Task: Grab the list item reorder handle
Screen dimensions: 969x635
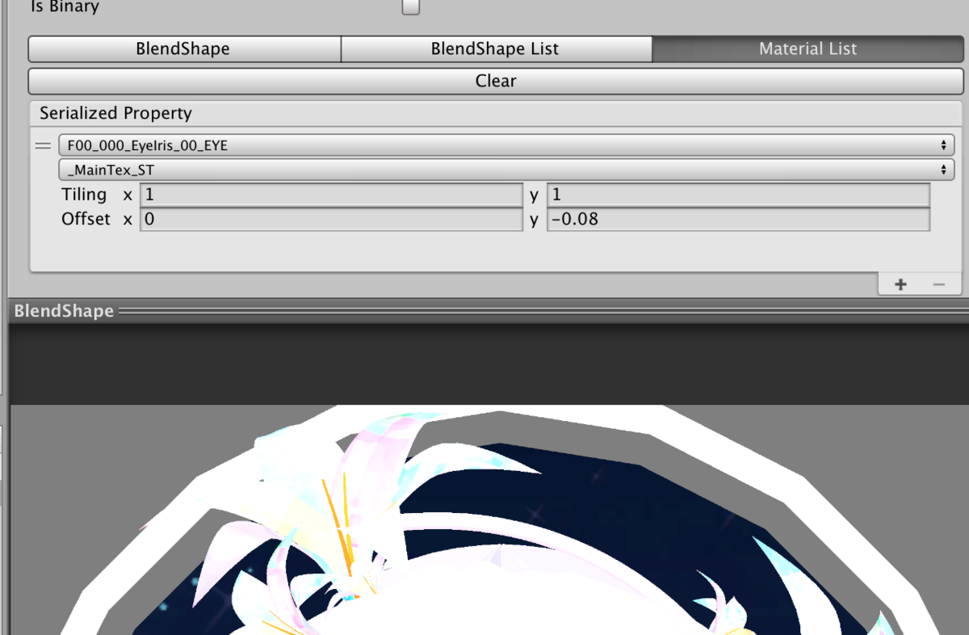Action: pos(43,146)
